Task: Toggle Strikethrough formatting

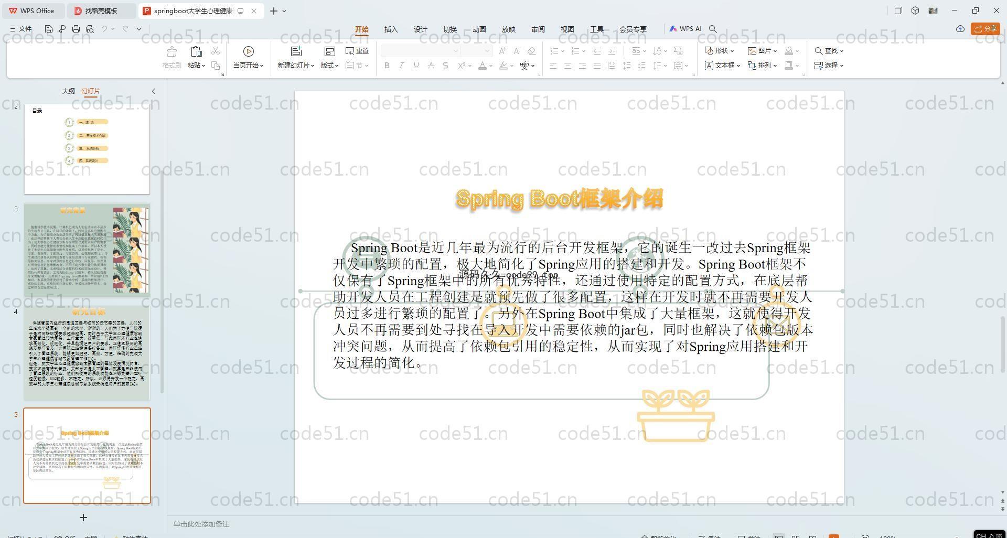Action: [431, 66]
